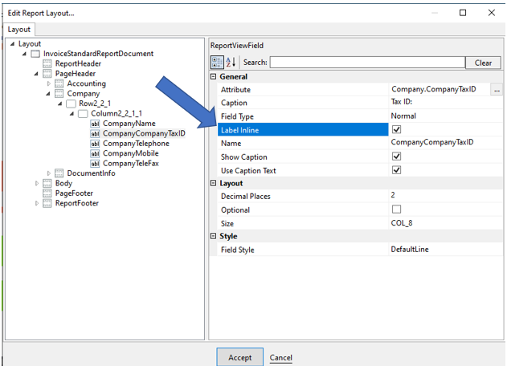Collapse the Layout root tree node
This screenshot has width=507, height=366.
click(13, 43)
